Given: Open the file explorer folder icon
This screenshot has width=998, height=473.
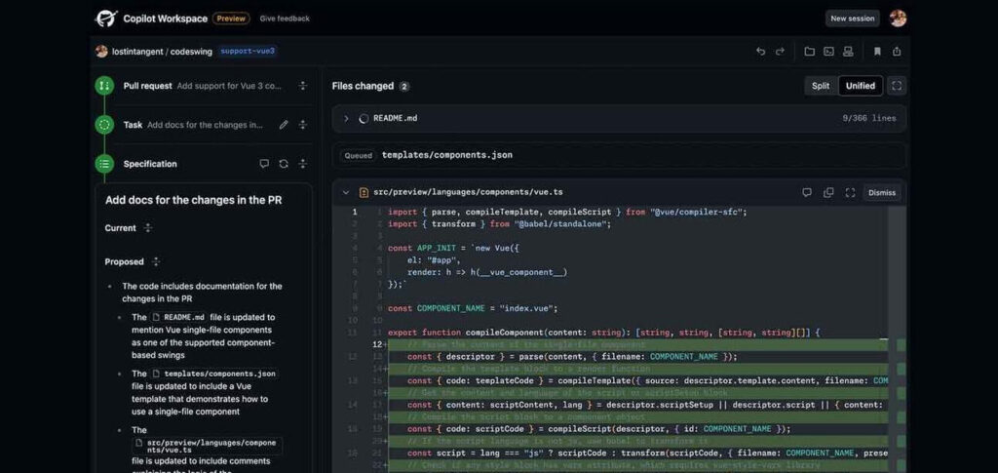Looking at the screenshot, I should pos(809,52).
